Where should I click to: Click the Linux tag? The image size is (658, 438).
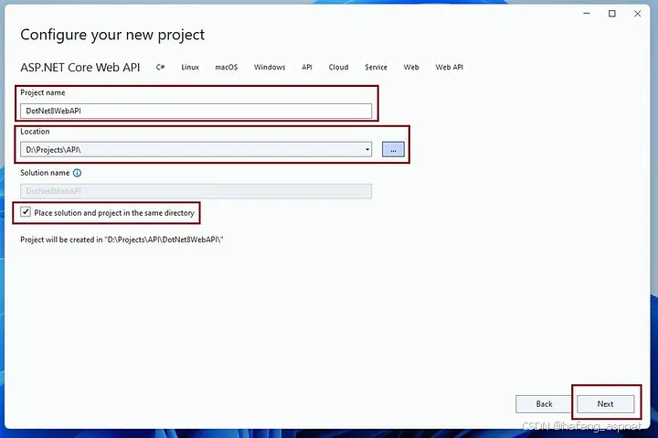point(190,67)
